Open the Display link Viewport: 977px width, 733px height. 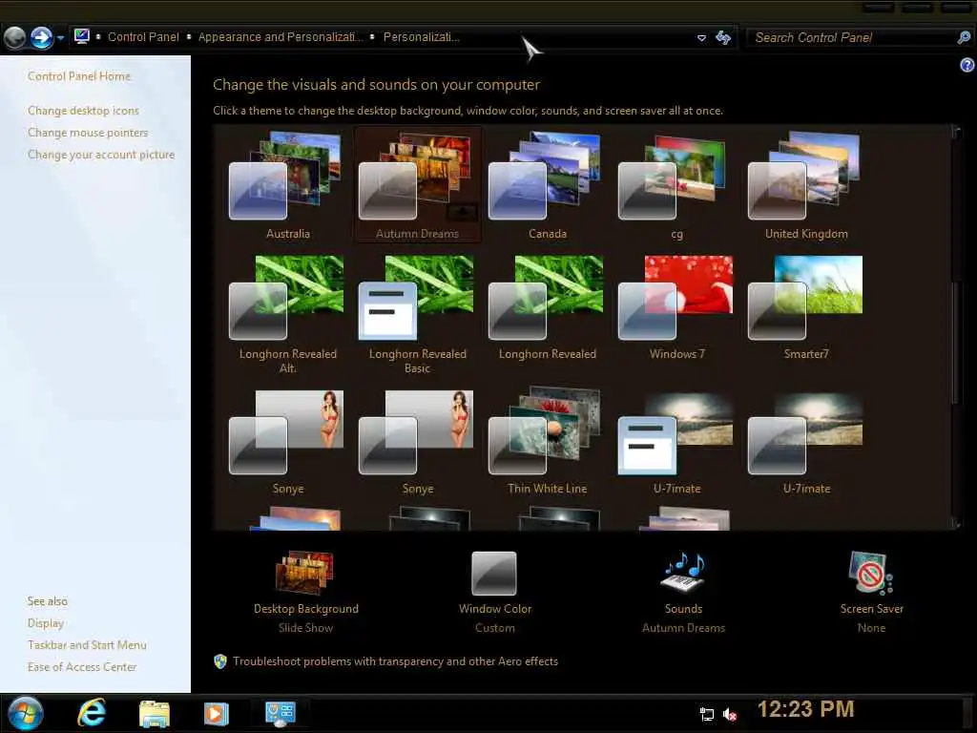pos(46,622)
